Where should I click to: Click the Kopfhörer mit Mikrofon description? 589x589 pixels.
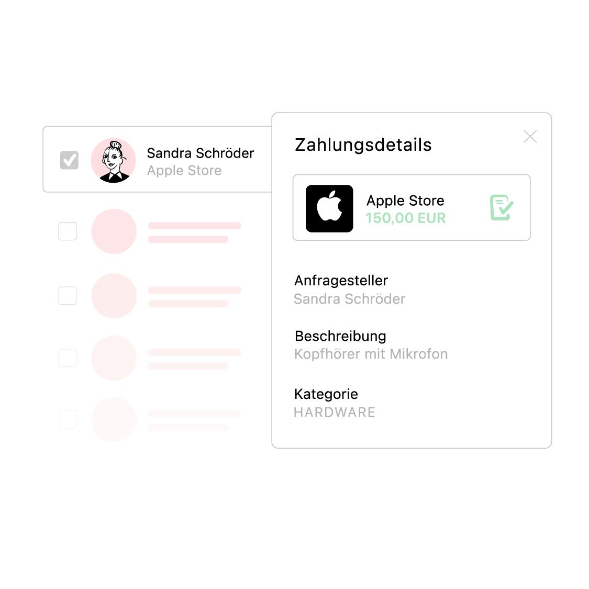coord(371,354)
